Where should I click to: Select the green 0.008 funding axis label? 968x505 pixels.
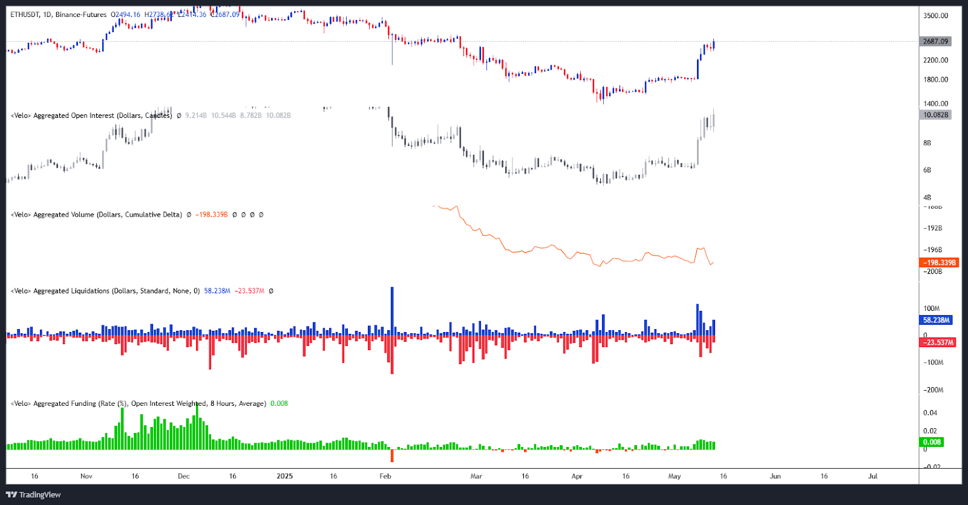point(932,442)
